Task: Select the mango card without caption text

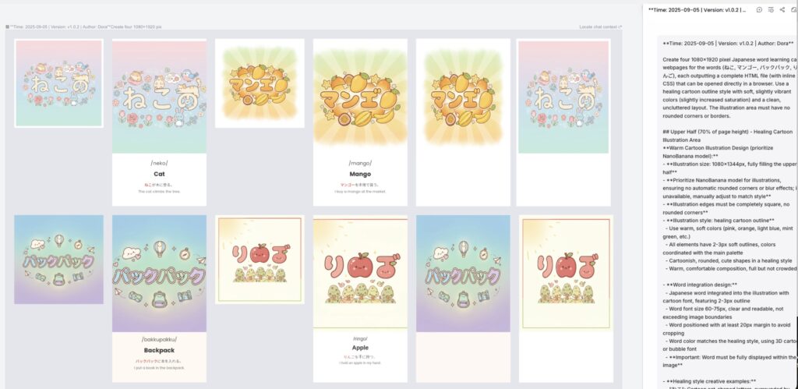Action: tap(463, 122)
